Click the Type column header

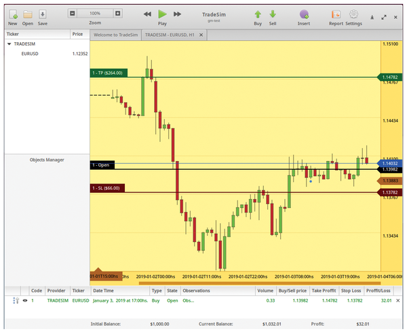(x=157, y=291)
